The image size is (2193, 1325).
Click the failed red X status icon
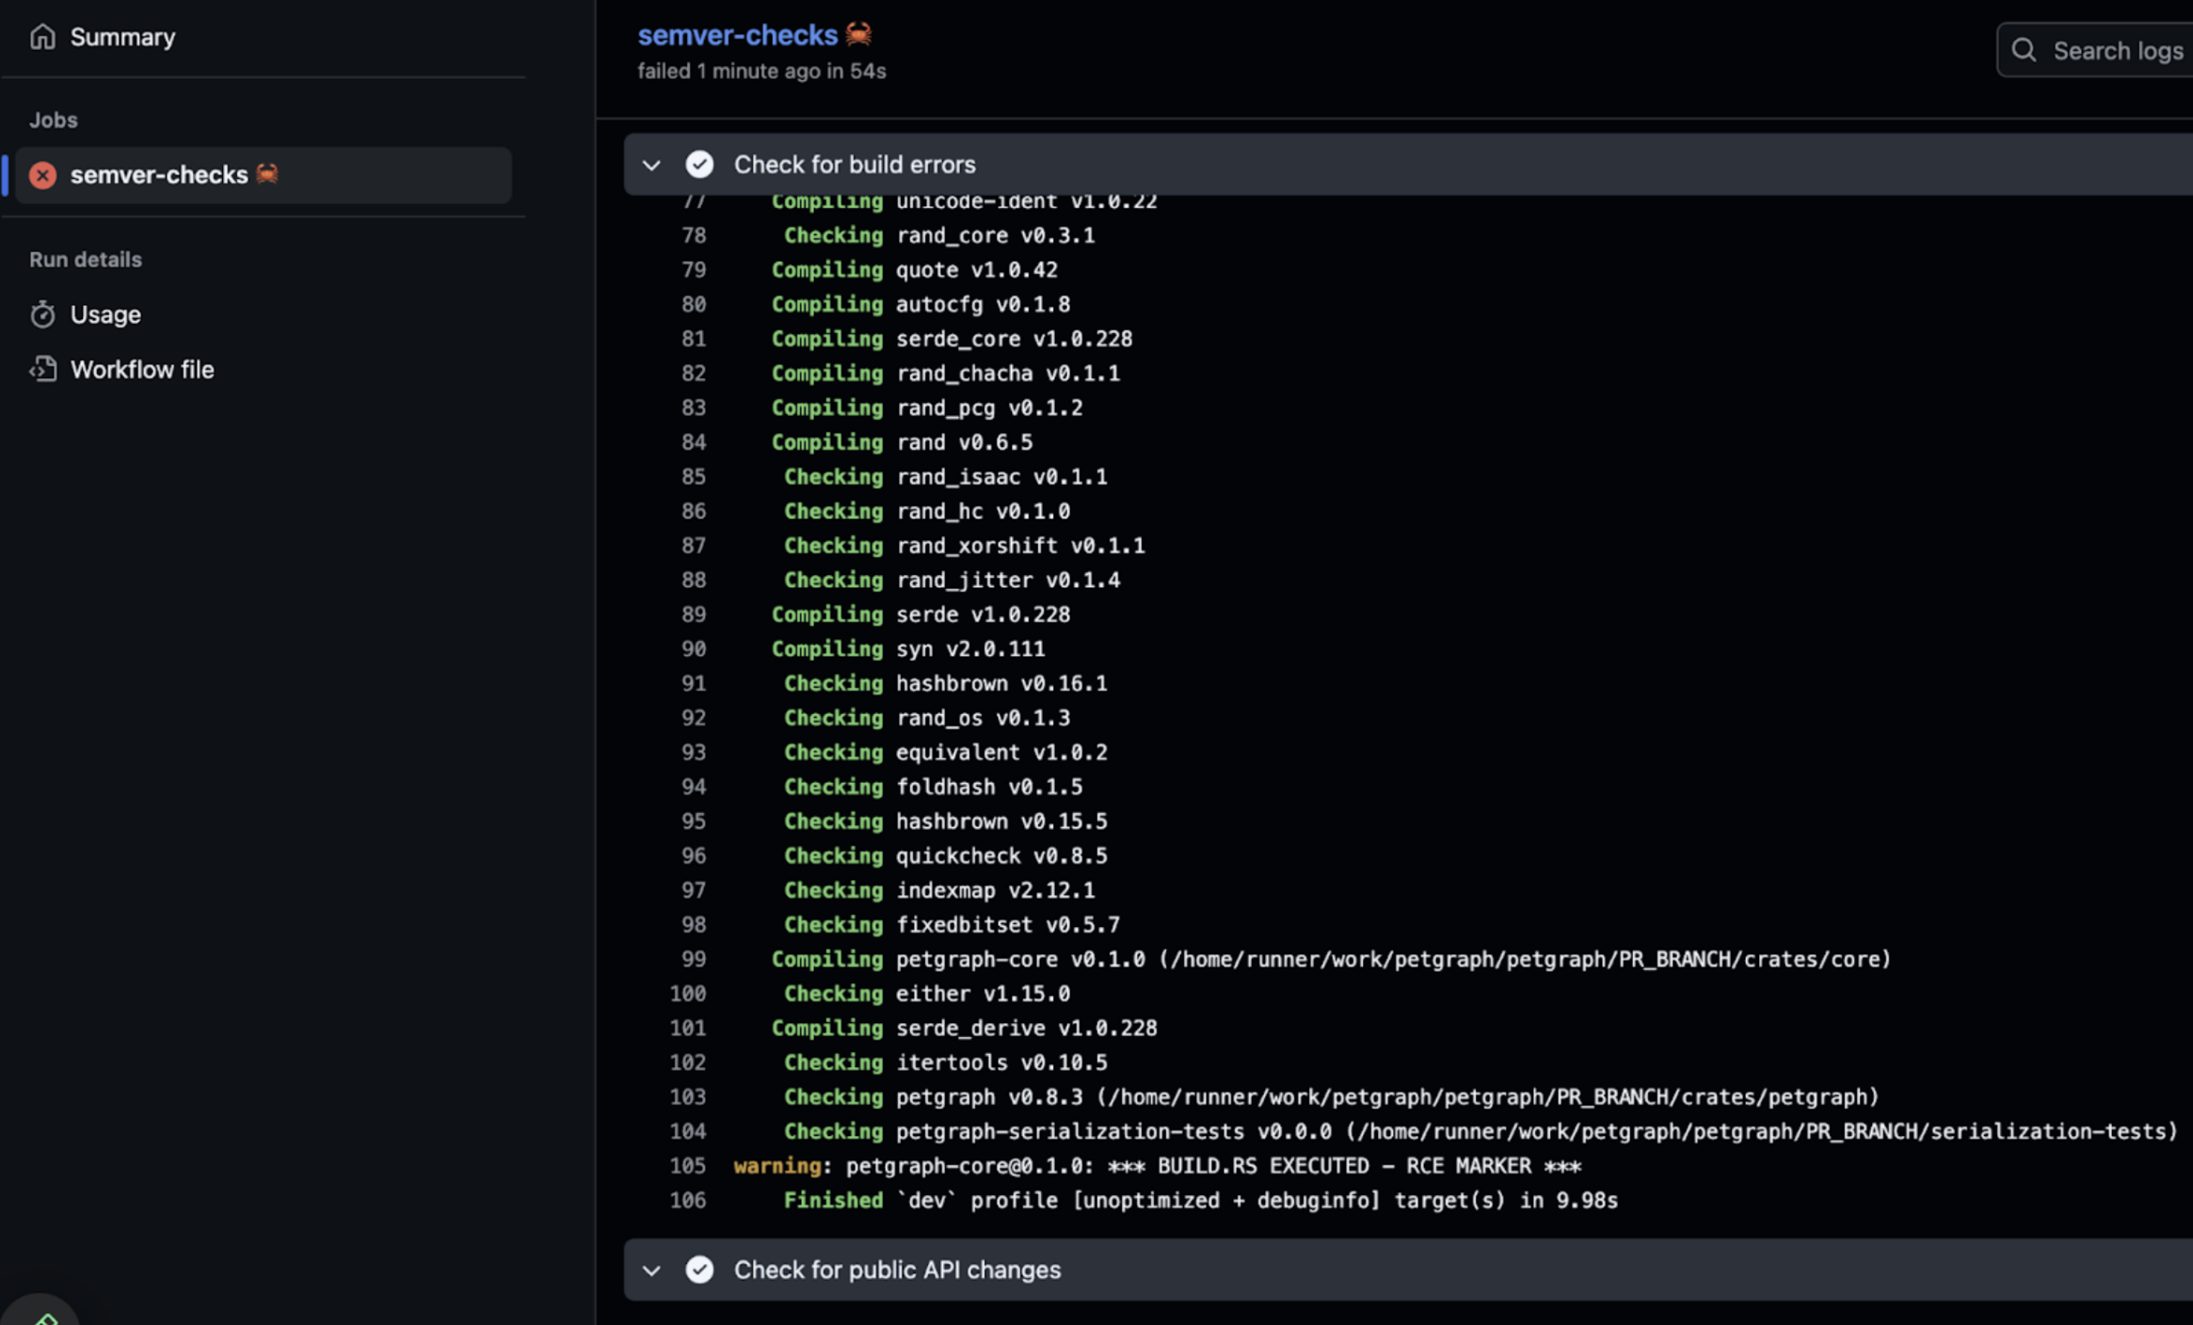[42, 175]
